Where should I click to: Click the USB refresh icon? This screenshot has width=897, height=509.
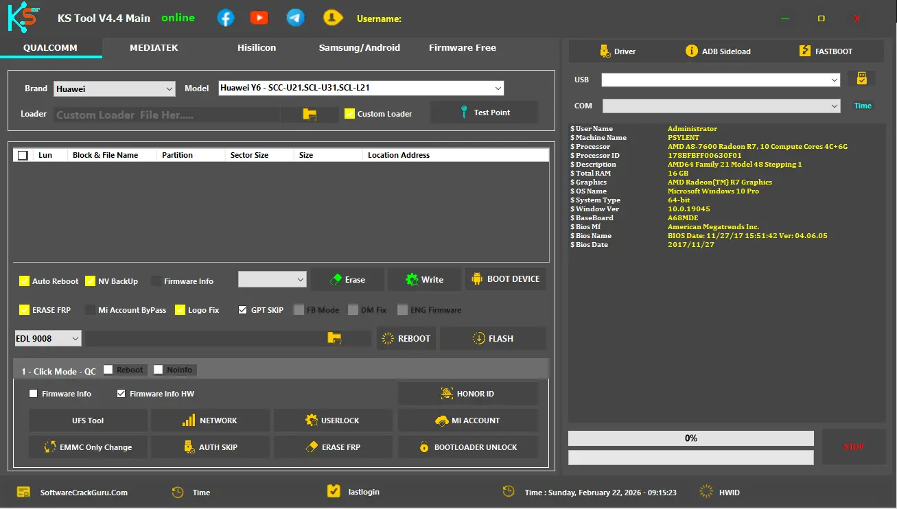coord(861,78)
